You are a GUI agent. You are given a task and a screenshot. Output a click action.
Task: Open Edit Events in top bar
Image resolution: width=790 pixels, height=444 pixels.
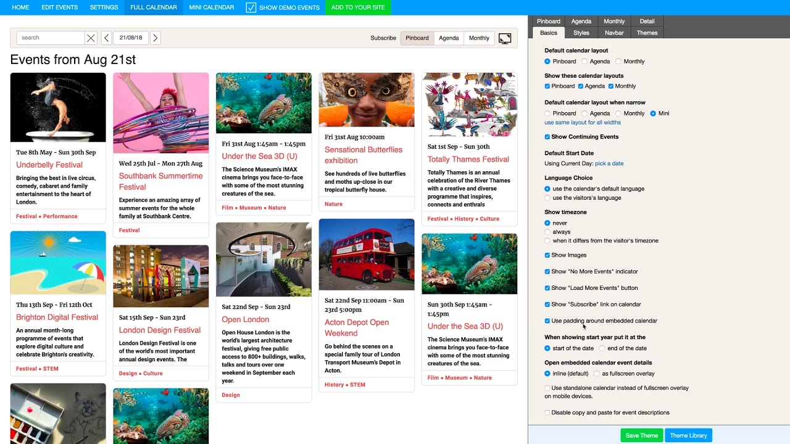[59, 7]
